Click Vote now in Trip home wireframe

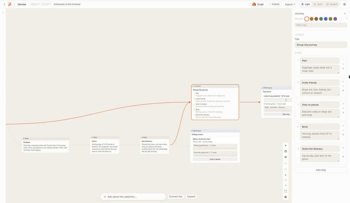click(278, 114)
